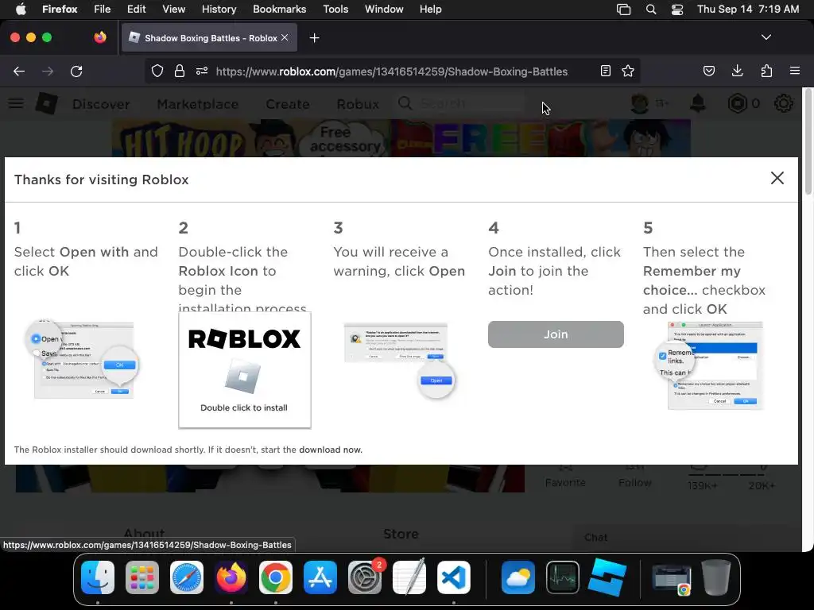Open the Firefox hamburger application menu
The image size is (814, 610).
[x=795, y=71]
